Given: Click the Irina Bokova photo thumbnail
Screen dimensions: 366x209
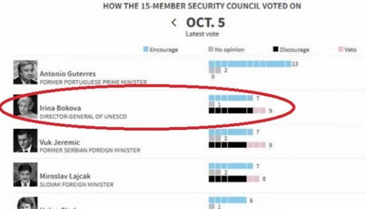Looking at the screenshot, I should point(25,106).
